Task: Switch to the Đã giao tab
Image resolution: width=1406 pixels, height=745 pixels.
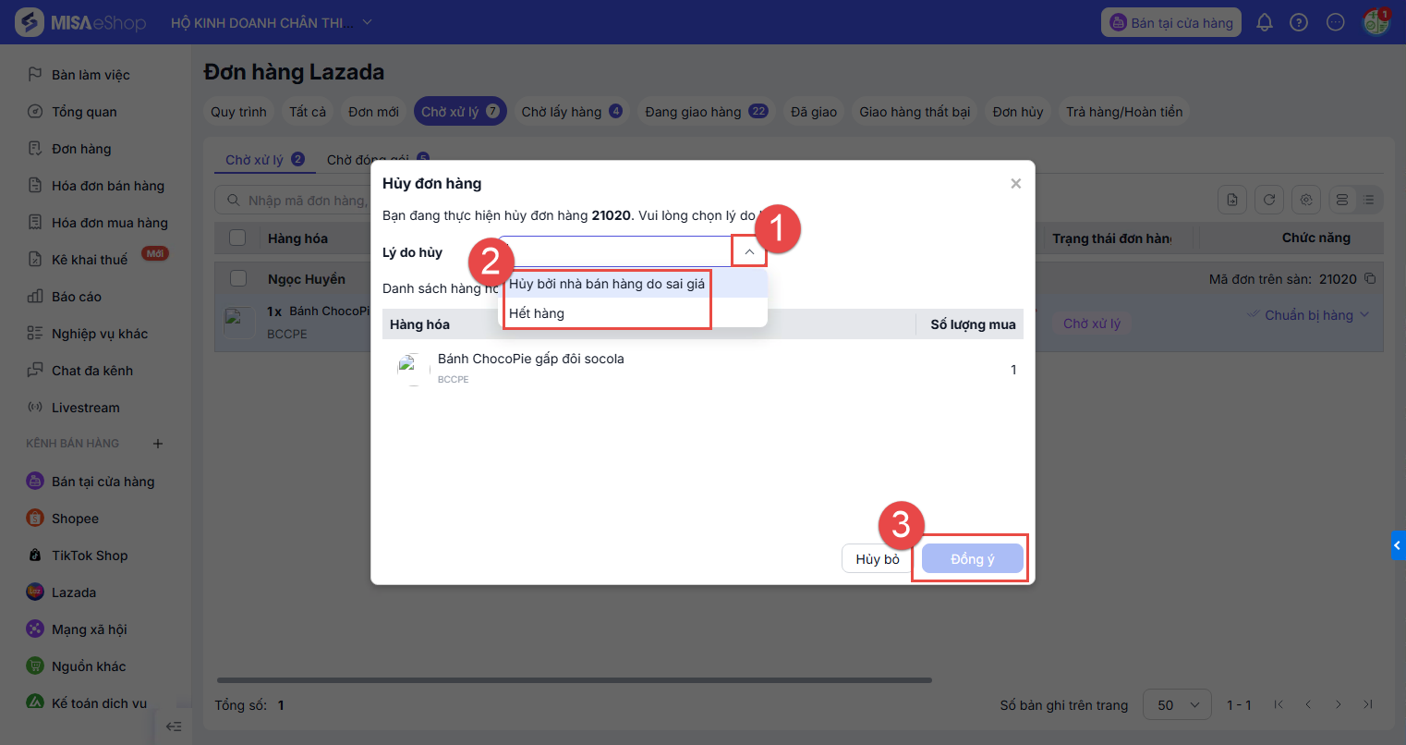Action: [x=814, y=112]
